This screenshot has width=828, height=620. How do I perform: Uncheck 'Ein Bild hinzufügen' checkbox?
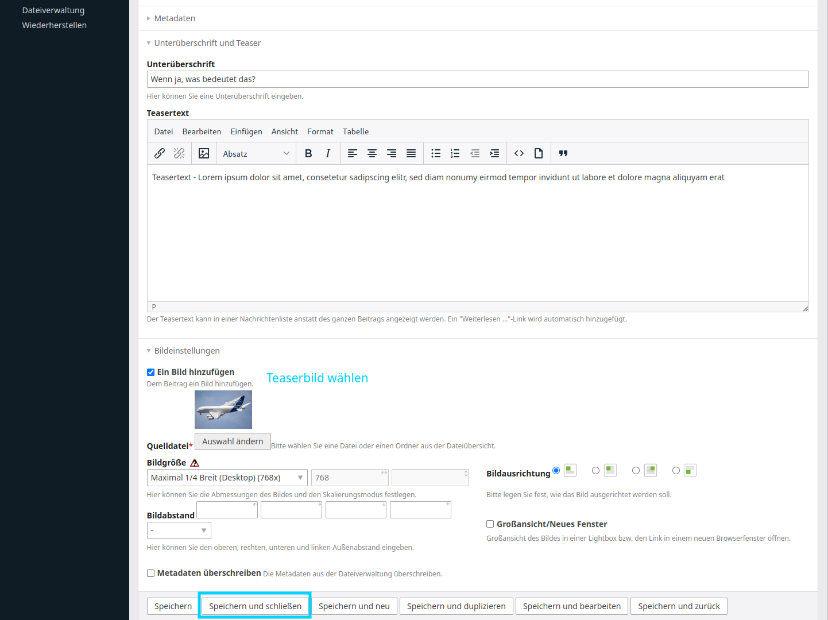click(x=151, y=372)
